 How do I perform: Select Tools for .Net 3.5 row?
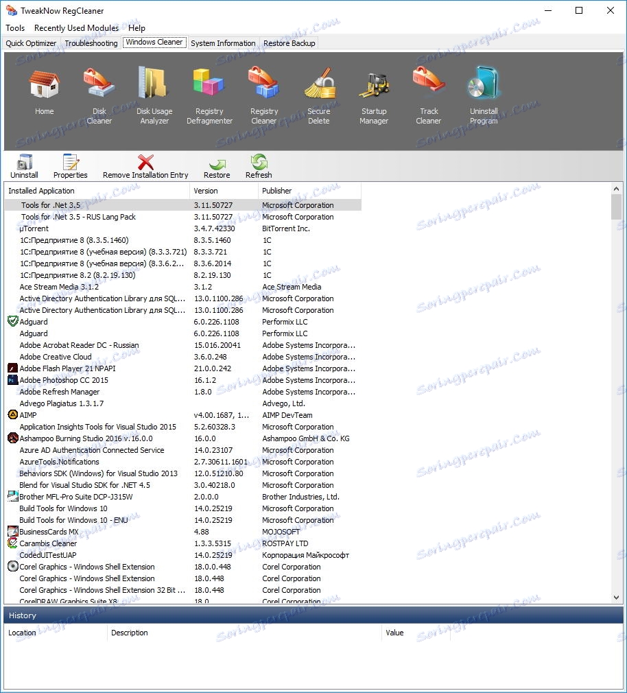click(183, 204)
